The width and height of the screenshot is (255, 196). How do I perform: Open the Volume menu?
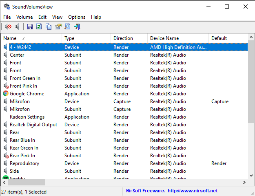tap(24, 17)
